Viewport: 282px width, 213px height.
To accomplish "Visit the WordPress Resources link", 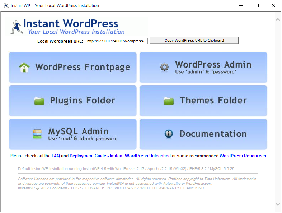I will (243, 156).
